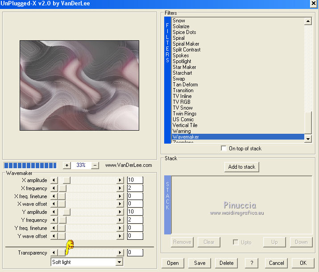The height and width of the screenshot is (272, 319).
Task: Click the Y frequency value field
Action: 135,220
